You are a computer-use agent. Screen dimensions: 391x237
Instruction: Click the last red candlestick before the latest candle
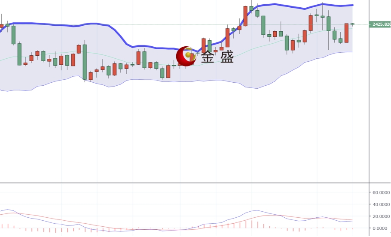[346, 33]
